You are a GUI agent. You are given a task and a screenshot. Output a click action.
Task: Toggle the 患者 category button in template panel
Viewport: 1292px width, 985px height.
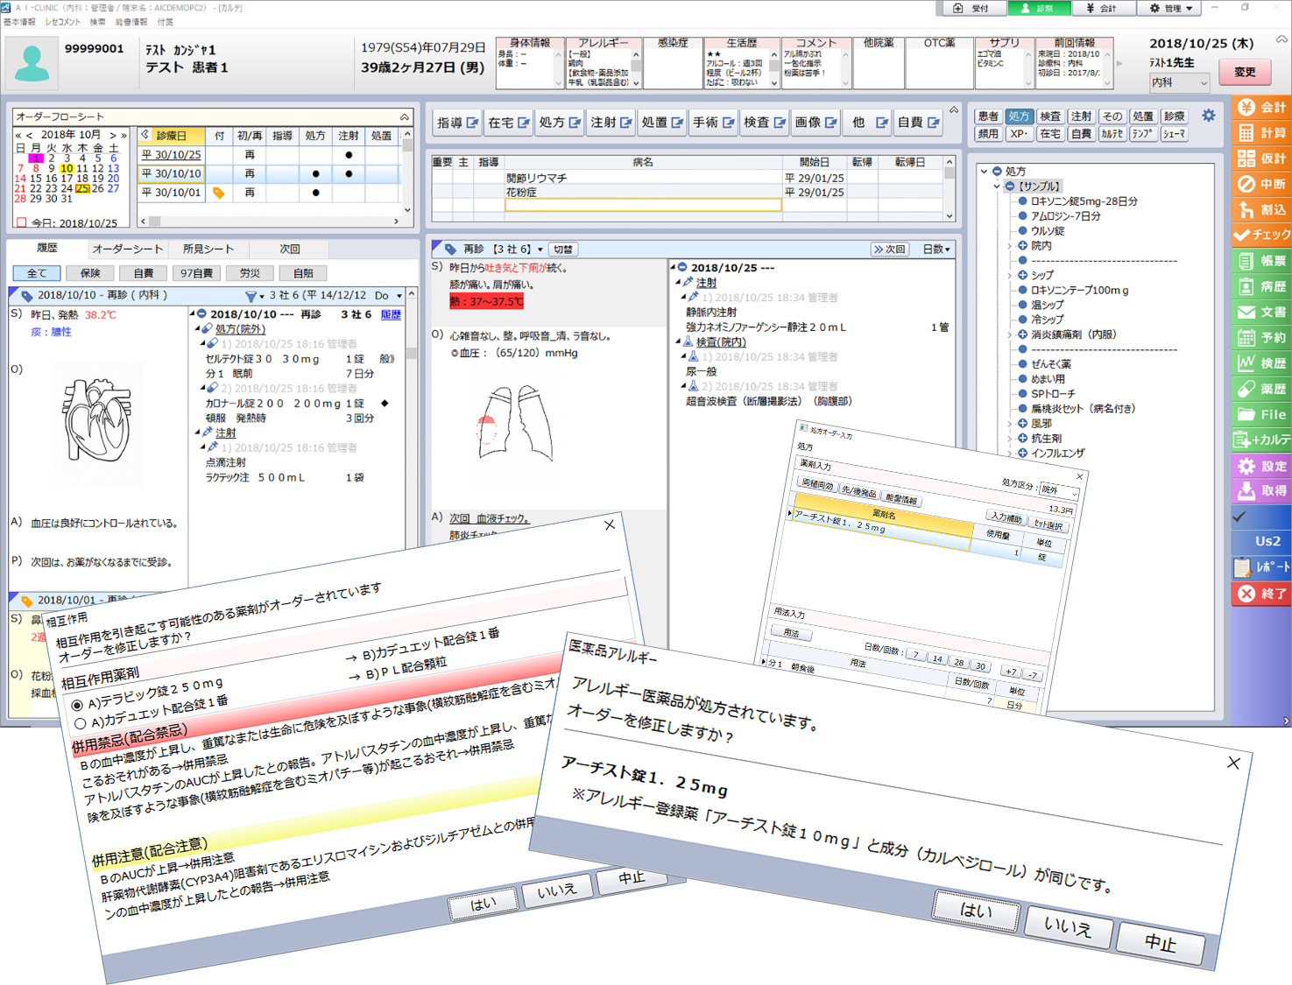(x=988, y=116)
